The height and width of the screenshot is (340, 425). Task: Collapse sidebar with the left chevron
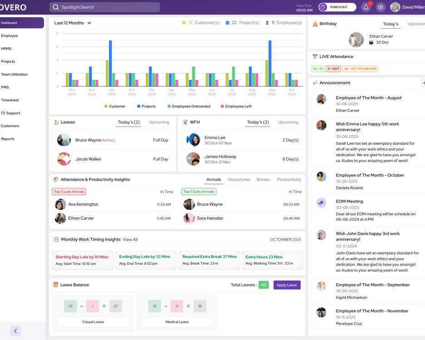click(15, 331)
